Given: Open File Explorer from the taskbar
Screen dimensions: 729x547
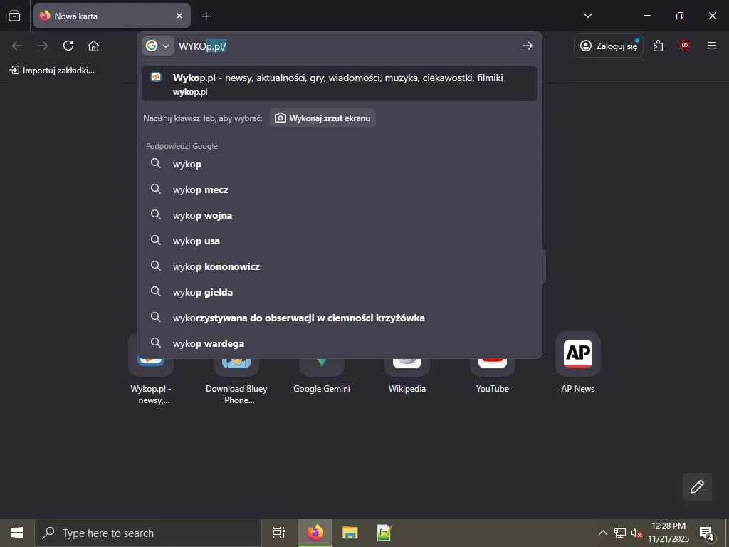Looking at the screenshot, I should [x=350, y=533].
